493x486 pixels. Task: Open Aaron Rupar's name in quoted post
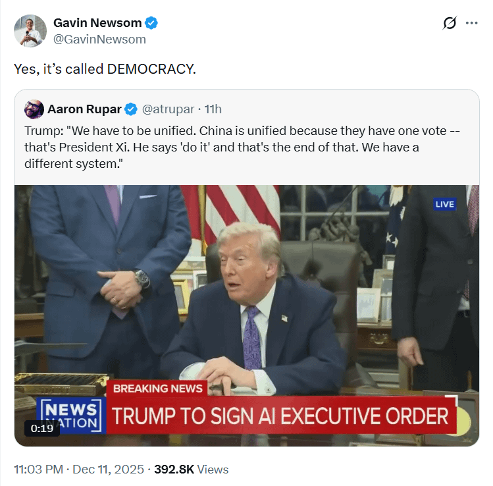pos(84,109)
